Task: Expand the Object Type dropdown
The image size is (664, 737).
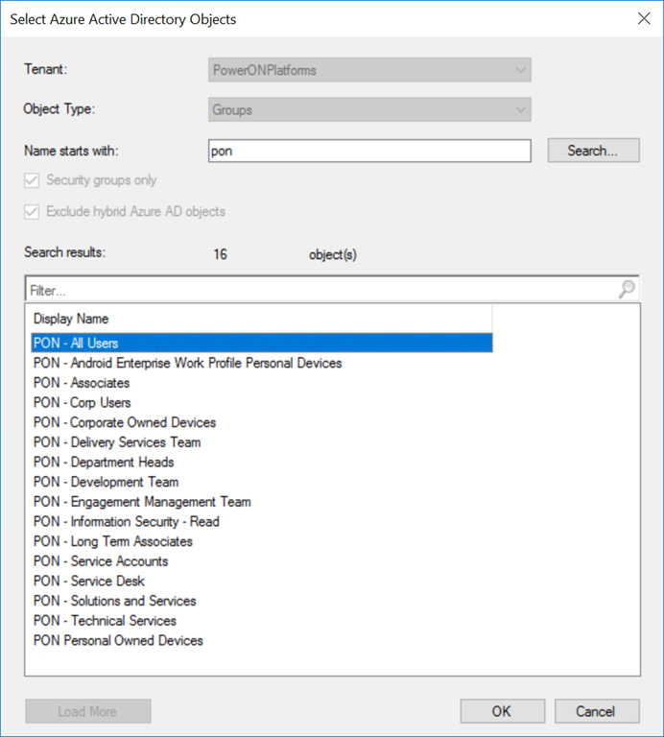Action: (369, 110)
